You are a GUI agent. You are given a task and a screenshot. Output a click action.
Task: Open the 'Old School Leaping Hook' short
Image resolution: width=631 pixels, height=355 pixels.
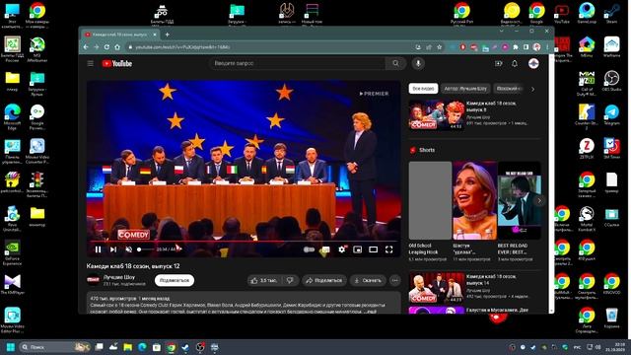point(430,211)
